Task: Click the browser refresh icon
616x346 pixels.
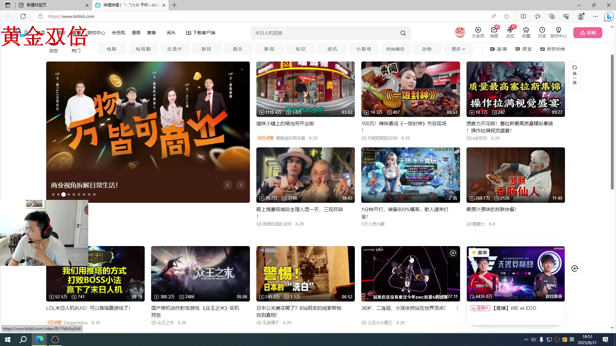Action: (x=23, y=16)
